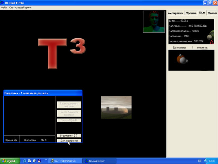Screen dimensions: 218x164
Task: Click 'Ракета дальнего действия' button
Action: coord(69,105)
